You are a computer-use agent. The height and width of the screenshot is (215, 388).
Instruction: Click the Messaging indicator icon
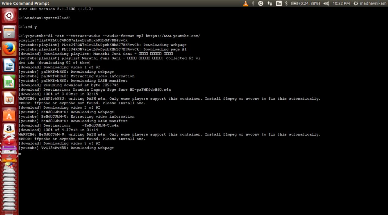tap(260, 3)
